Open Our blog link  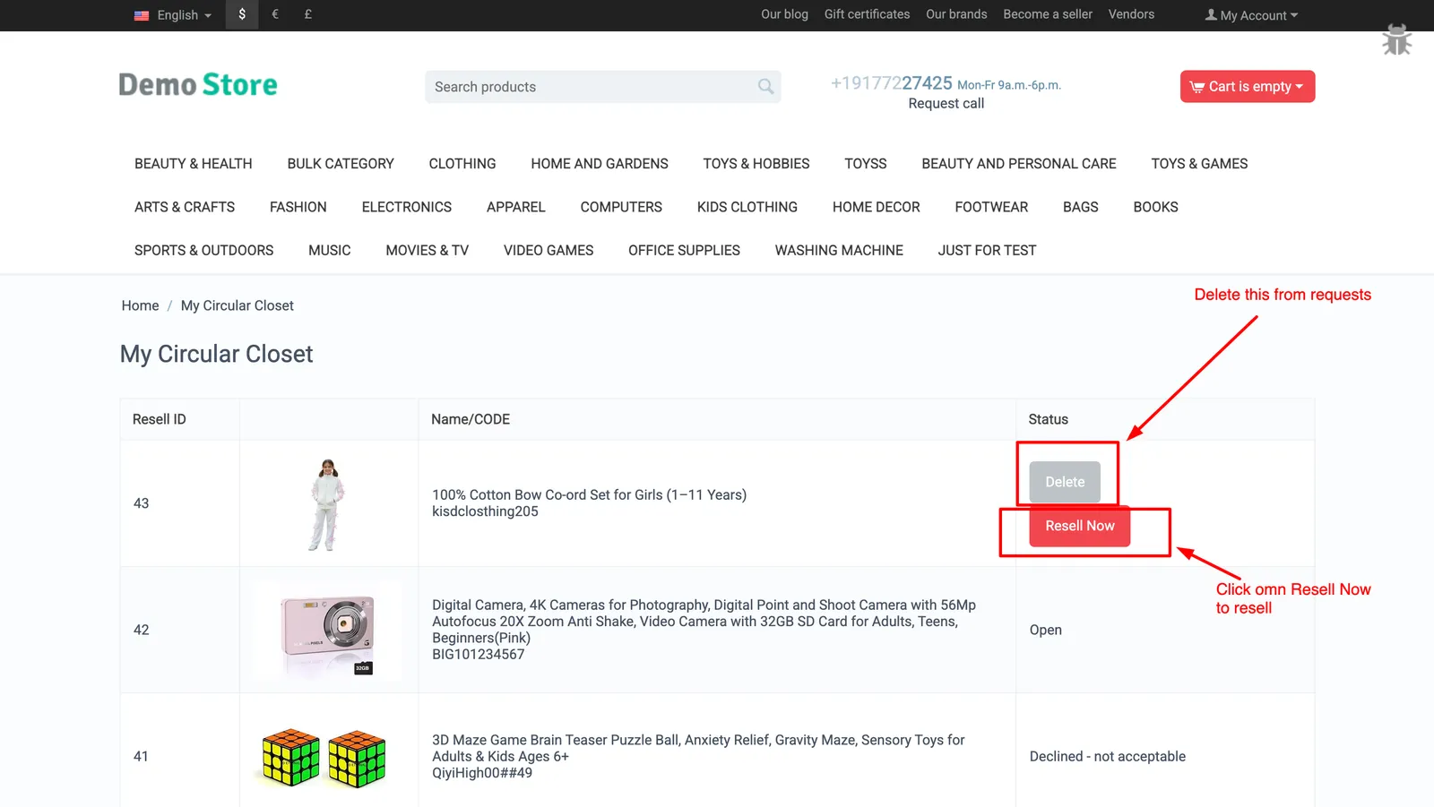pos(784,14)
